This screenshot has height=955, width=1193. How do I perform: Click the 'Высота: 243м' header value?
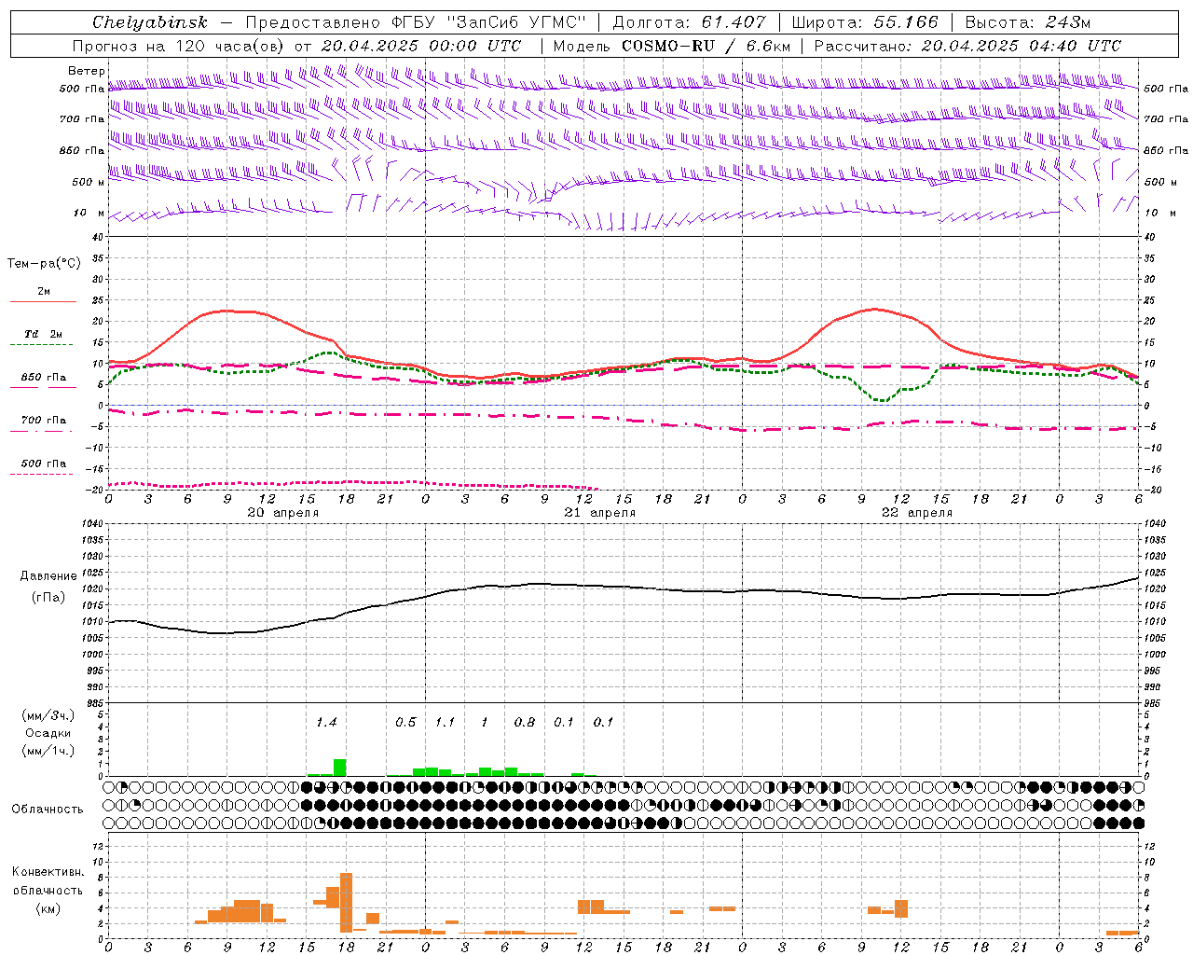coord(1028,22)
